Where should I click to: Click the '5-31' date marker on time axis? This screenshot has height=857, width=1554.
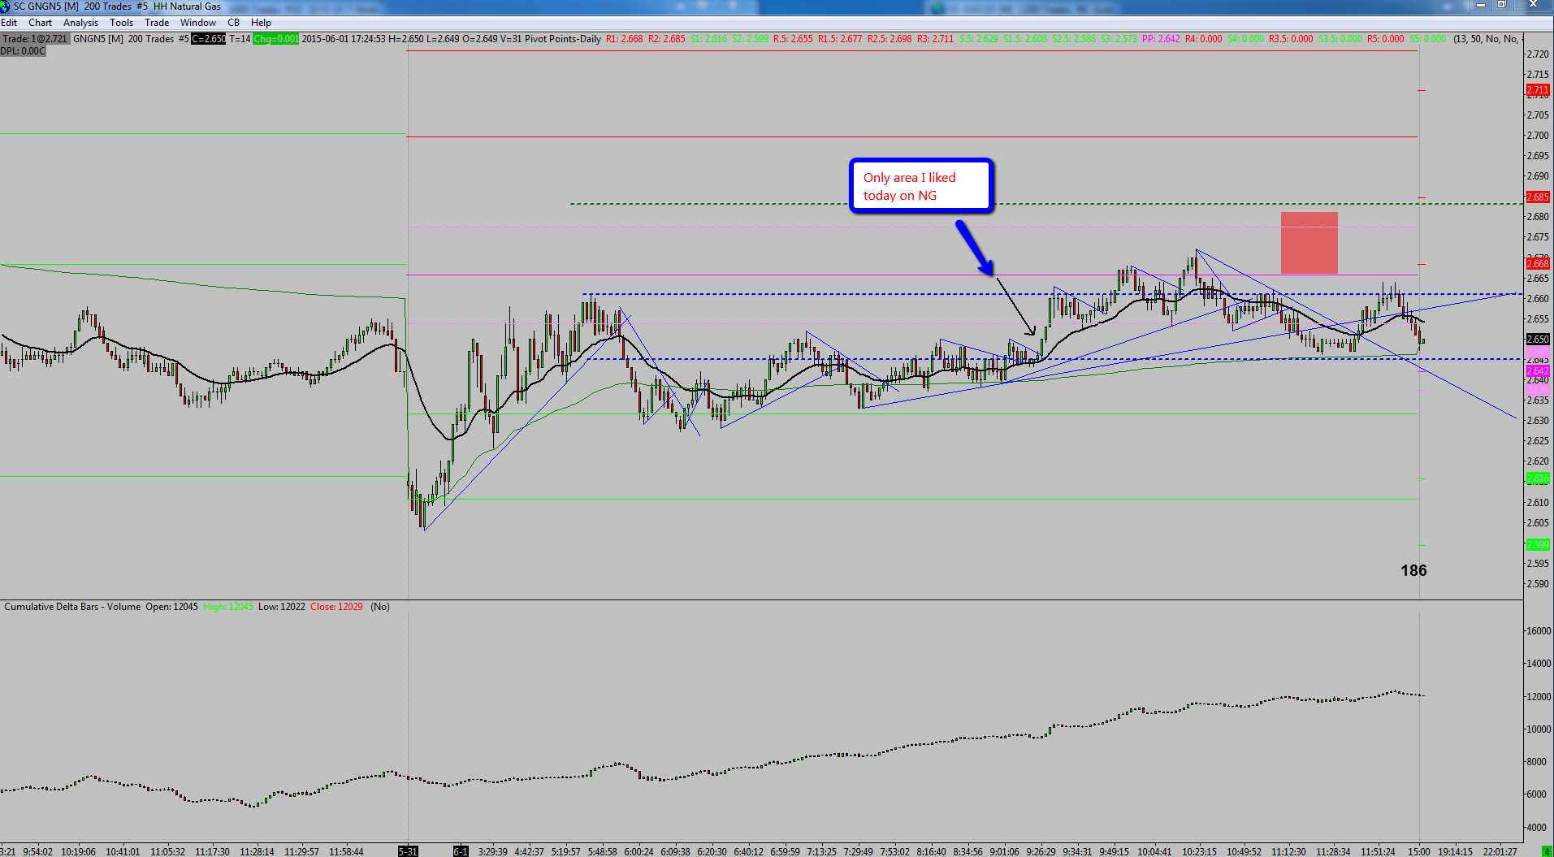click(408, 851)
